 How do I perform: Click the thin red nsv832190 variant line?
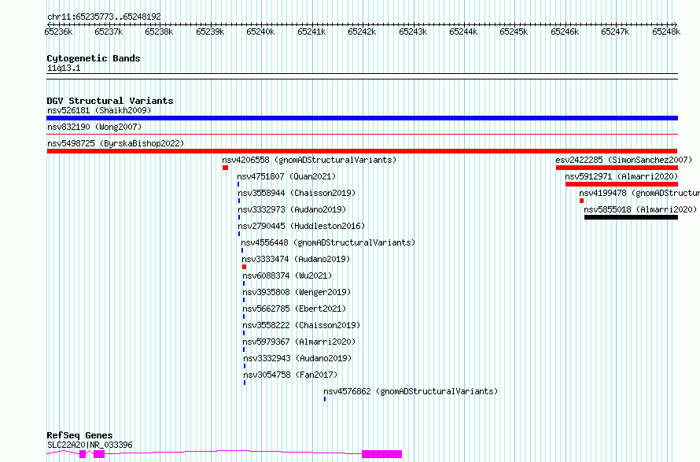coord(362,134)
